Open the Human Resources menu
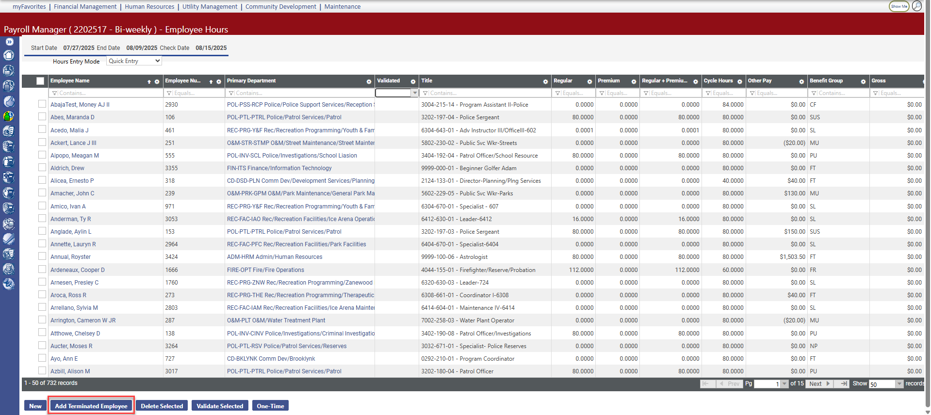 pos(149,7)
